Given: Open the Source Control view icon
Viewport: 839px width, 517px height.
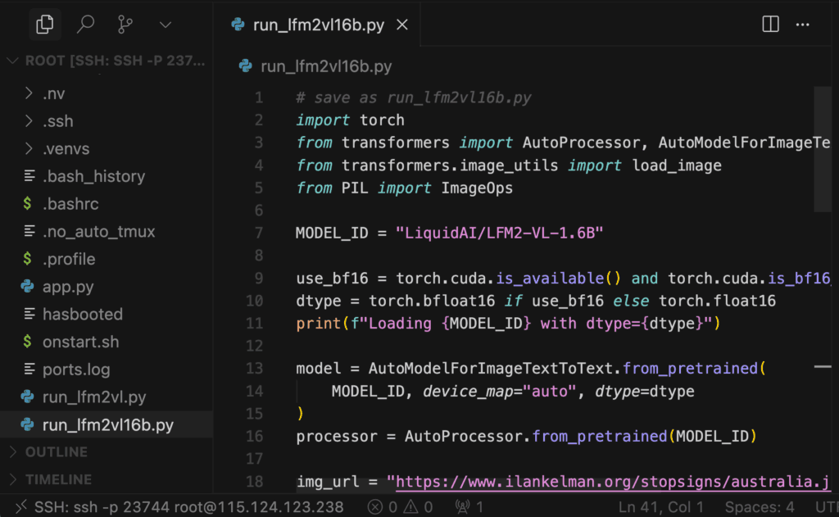Looking at the screenshot, I should coord(125,25).
